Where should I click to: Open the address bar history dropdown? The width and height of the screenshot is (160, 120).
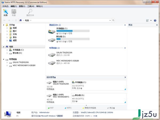pos(110,20)
